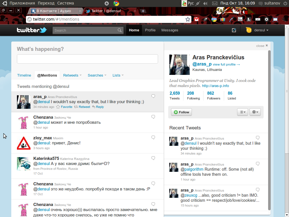This screenshot has width=289, height=217.
Task: Reply to the aras_p mention
Action: pyautogui.click(x=98, y=107)
